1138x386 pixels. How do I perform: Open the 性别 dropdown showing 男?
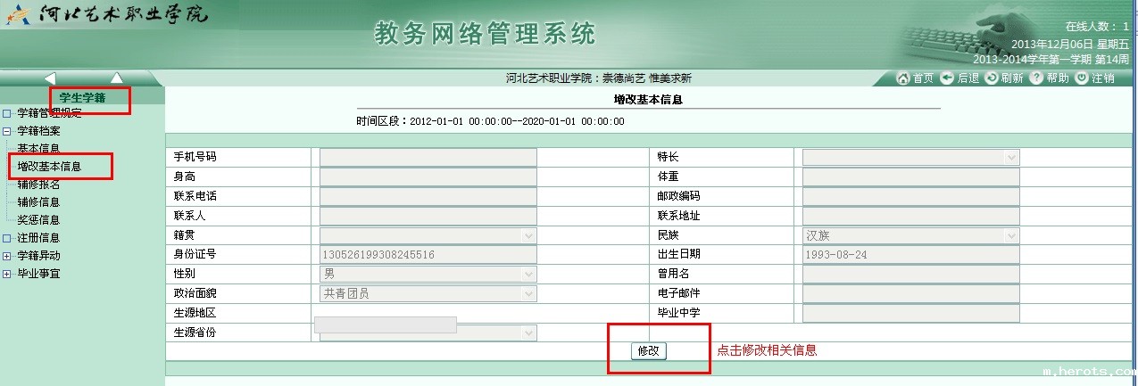528,274
